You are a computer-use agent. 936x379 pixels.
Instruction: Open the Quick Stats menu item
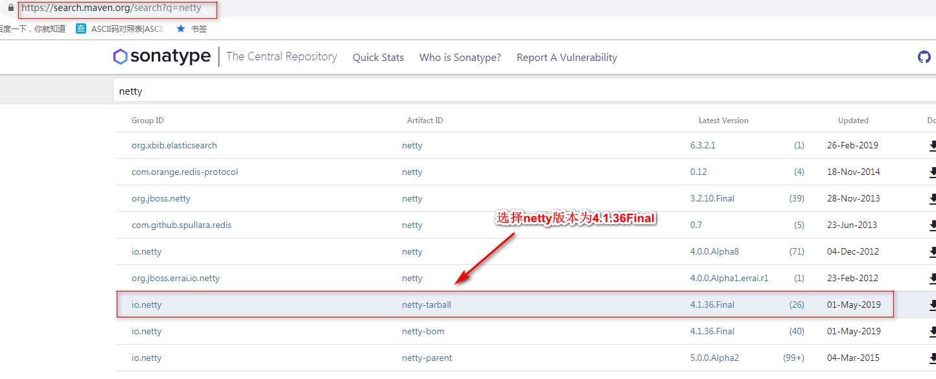point(378,57)
